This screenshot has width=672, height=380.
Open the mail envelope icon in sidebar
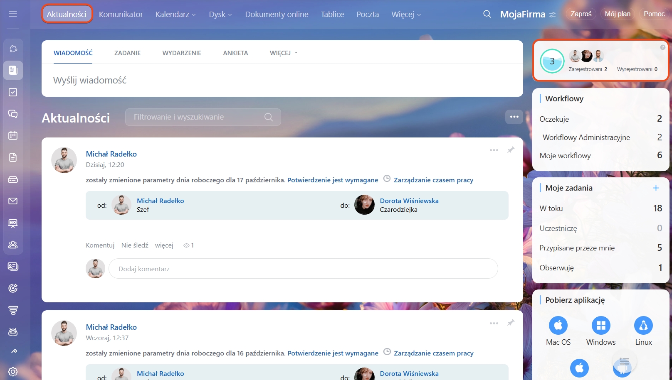click(13, 201)
